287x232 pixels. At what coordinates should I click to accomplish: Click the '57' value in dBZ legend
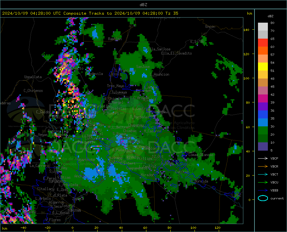pos(272,55)
